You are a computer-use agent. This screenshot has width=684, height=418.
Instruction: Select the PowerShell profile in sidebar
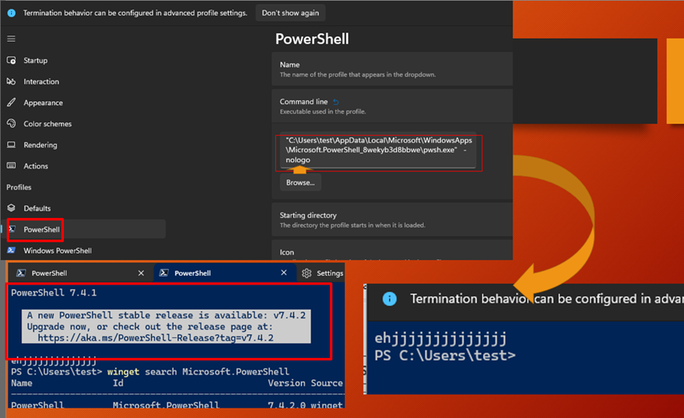(83, 229)
